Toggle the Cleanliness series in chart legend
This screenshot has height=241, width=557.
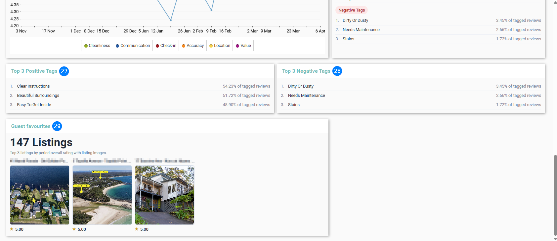[x=97, y=46]
